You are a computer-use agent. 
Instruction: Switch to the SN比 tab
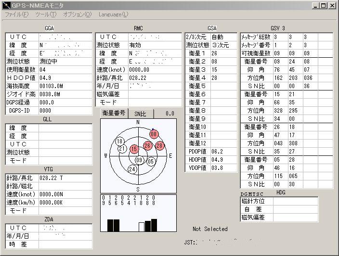(141, 114)
